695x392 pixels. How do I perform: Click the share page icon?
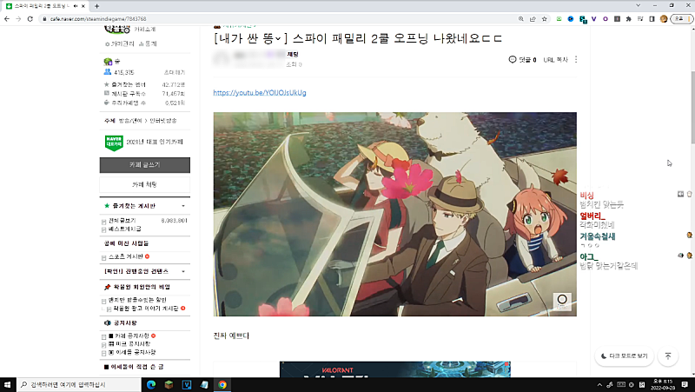(x=533, y=19)
